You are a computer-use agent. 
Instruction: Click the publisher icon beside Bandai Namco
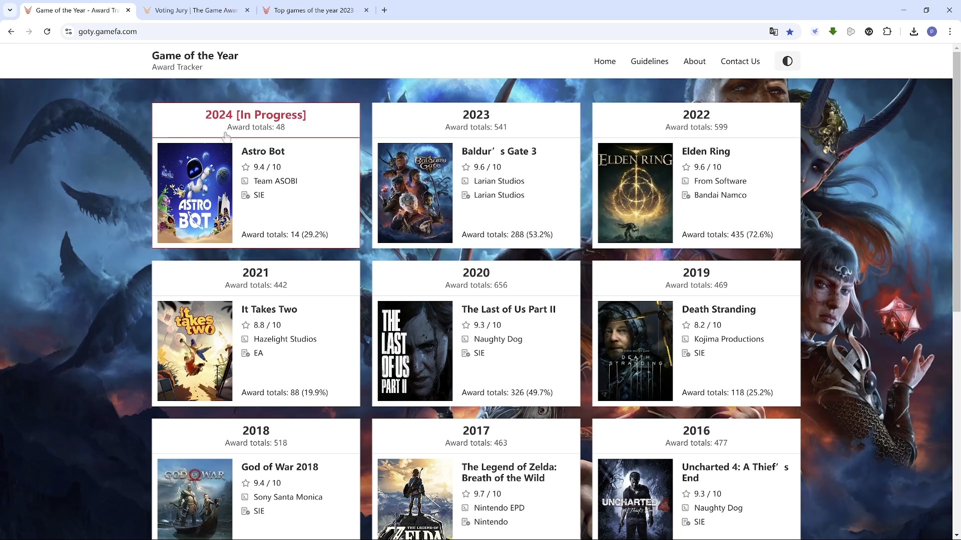click(x=686, y=195)
